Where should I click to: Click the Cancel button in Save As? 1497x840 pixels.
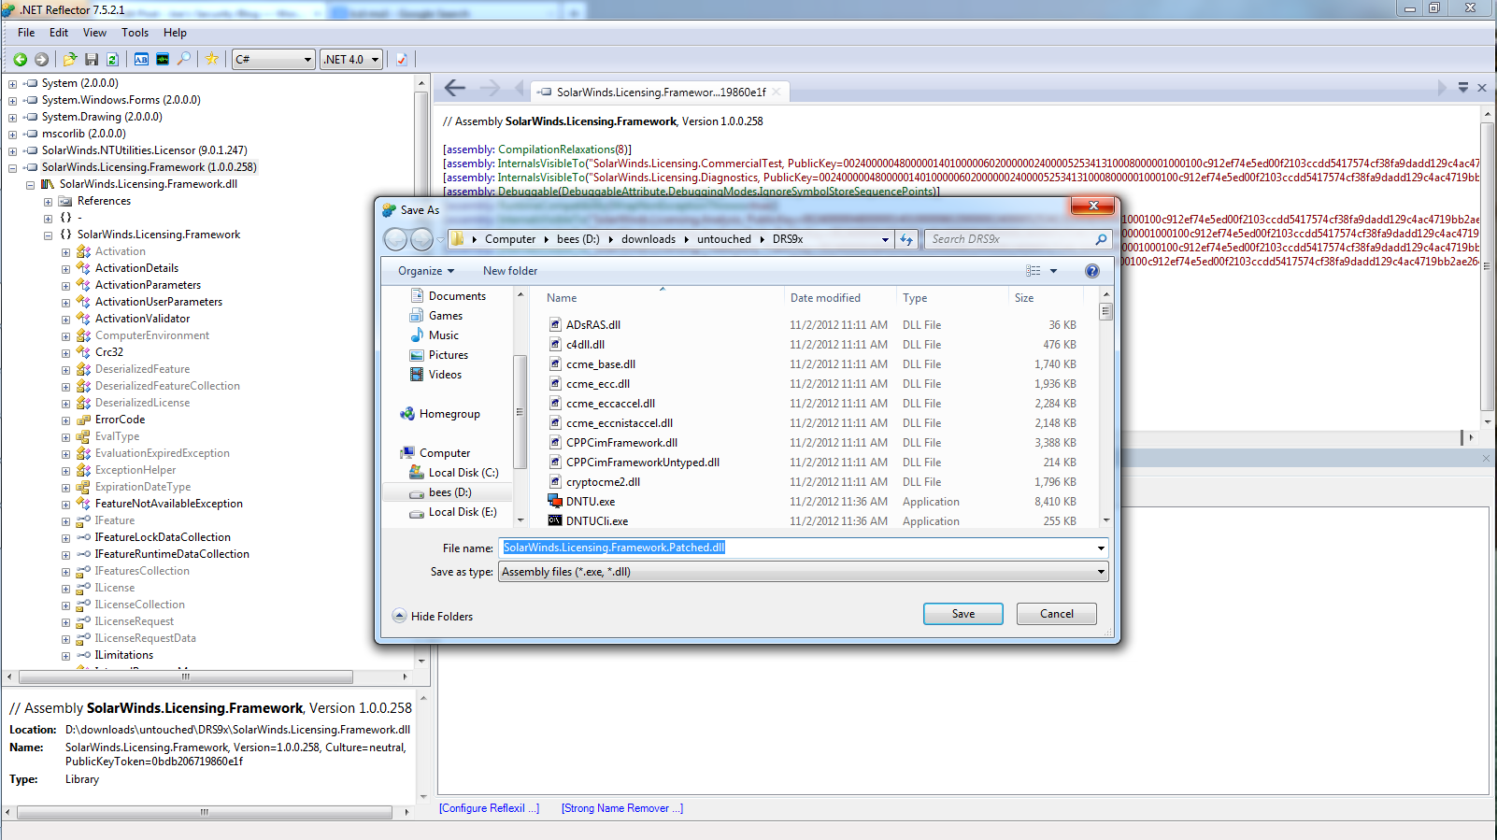point(1057,614)
